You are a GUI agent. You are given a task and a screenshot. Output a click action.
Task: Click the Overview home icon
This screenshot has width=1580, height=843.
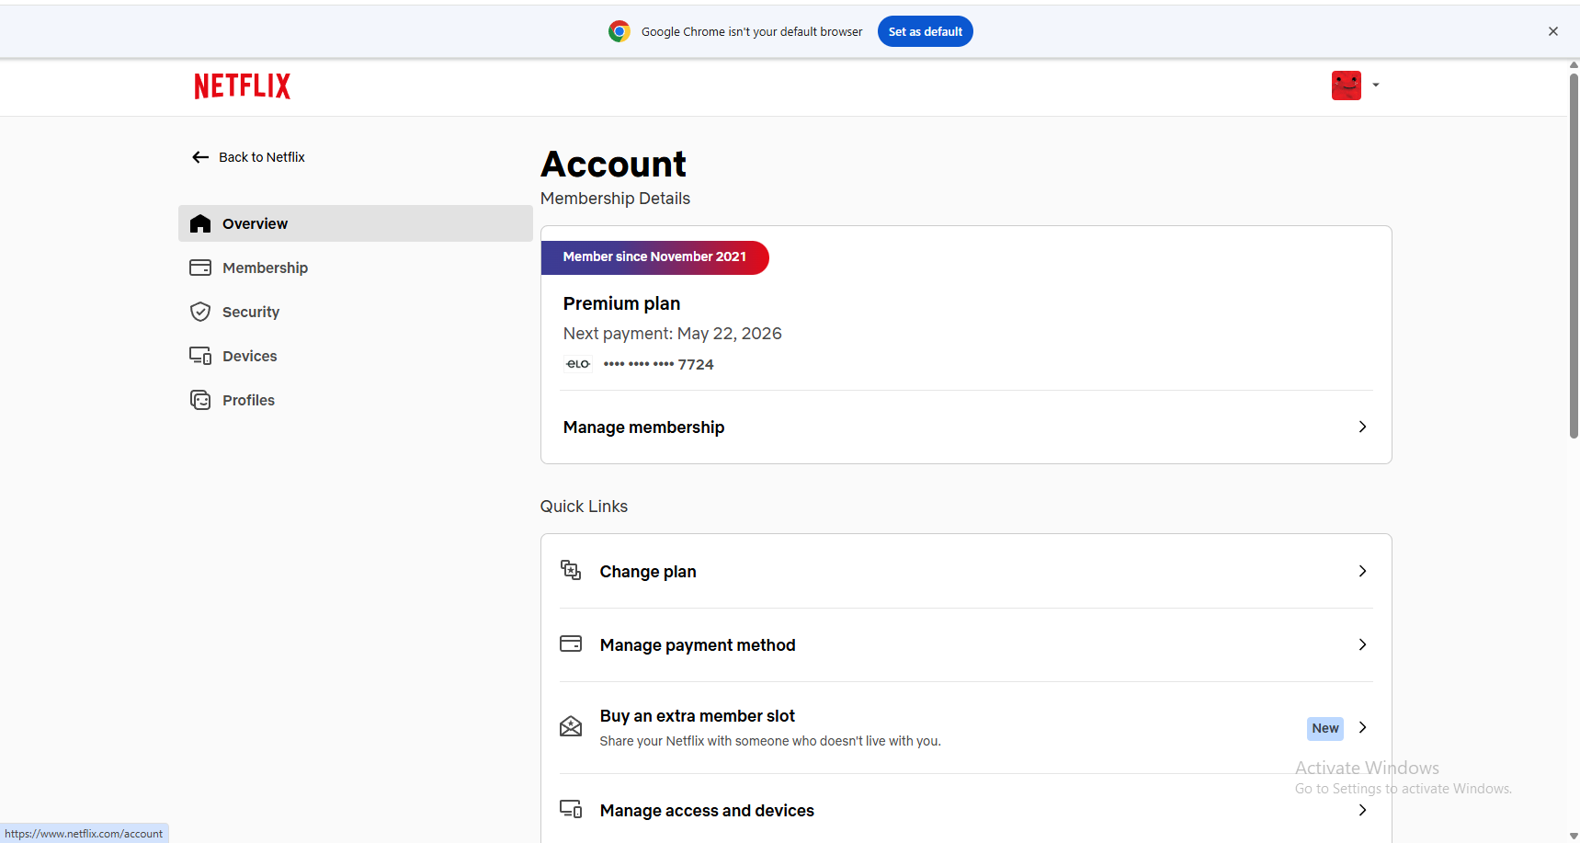200,223
